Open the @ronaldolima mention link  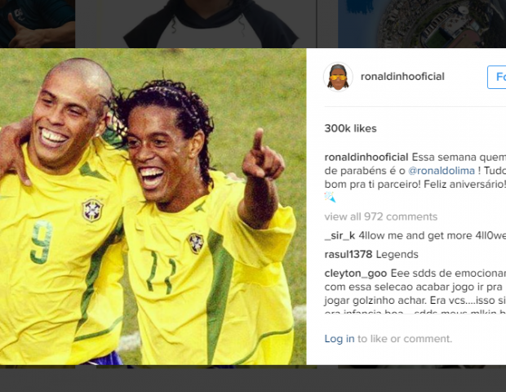pos(442,171)
